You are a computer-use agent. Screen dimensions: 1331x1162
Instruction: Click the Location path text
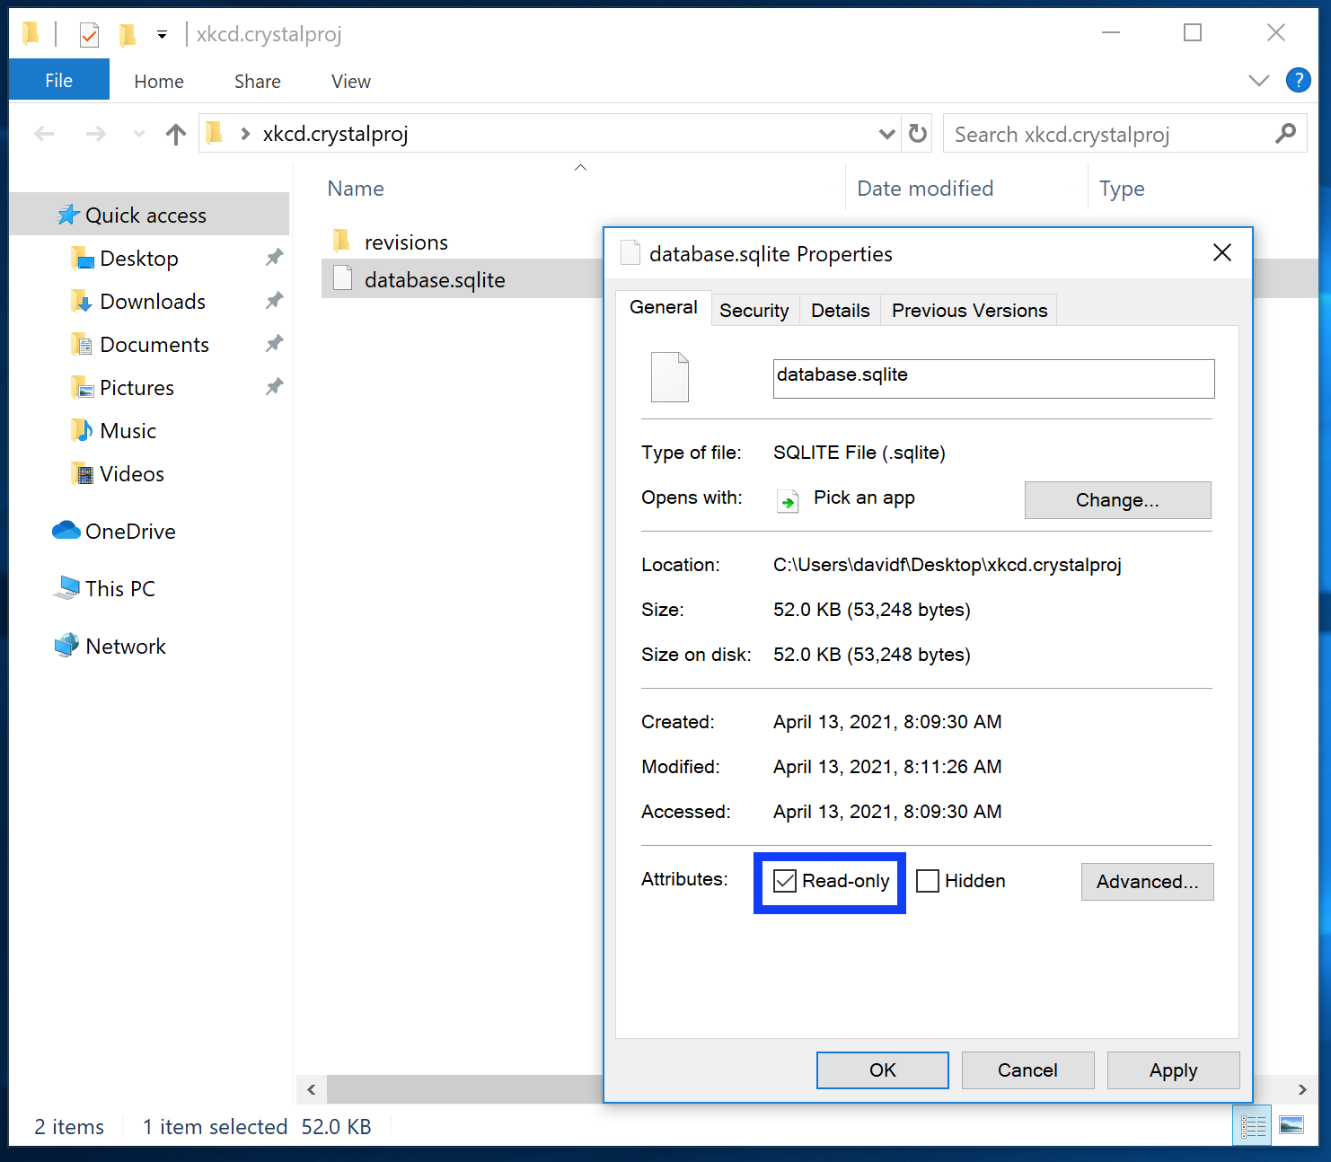click(x=948, y=565)
